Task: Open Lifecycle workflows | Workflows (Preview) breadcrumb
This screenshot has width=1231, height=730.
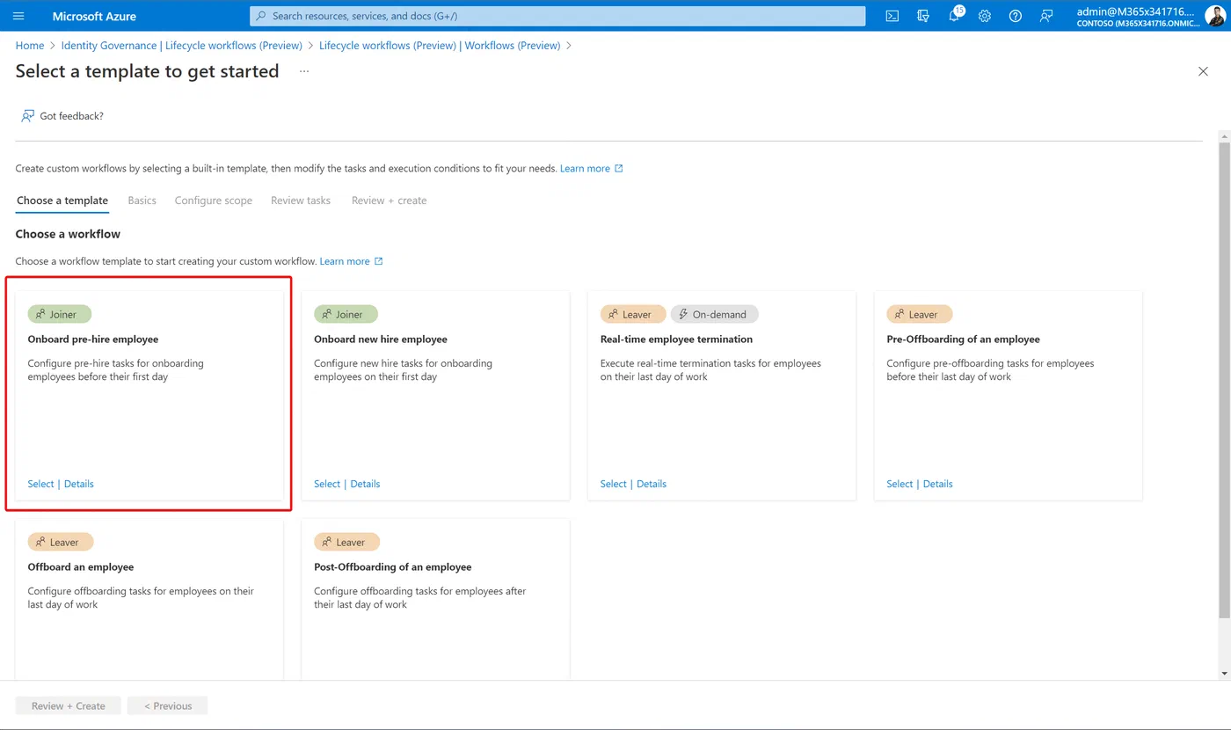Action: click(x=440, y=45)
